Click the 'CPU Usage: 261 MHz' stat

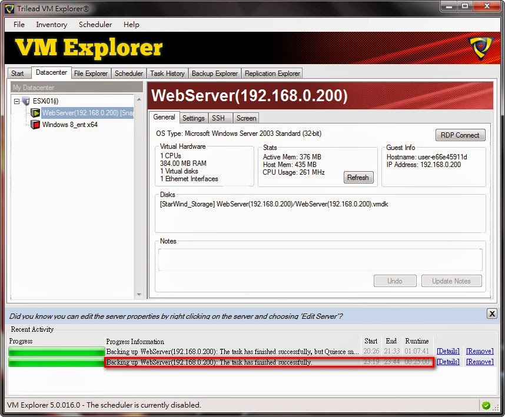pyautogui.click(x=293, y=172)
